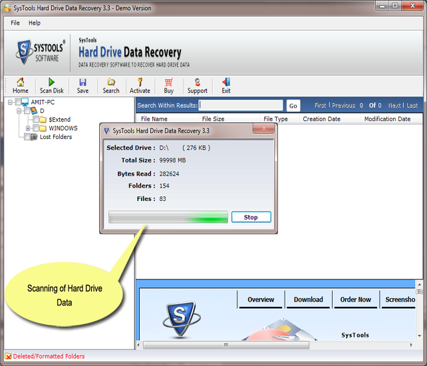Click the web panel scroll up arrow
Screen dimensions: 427x366
click(x=420, y=285)
